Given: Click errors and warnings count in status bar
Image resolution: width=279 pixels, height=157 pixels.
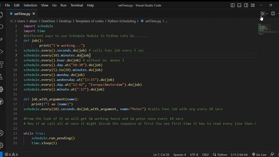Looking at the screenshot, I should [x=11, y=154].
